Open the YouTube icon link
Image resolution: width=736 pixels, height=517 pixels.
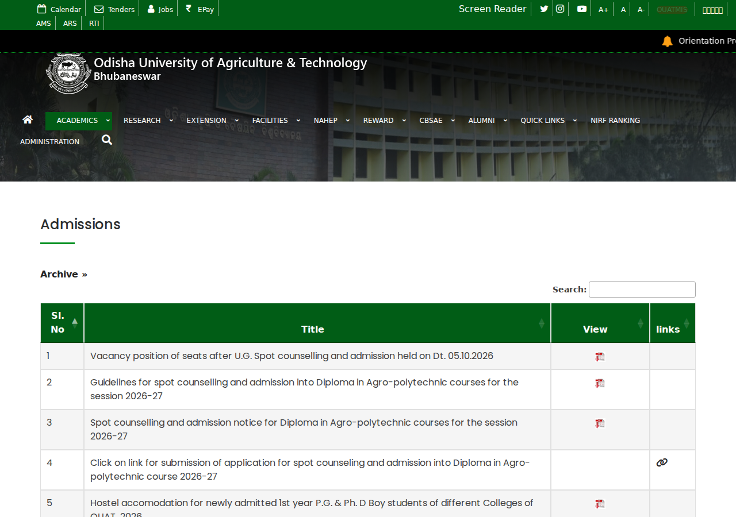(x=582, y=9)
